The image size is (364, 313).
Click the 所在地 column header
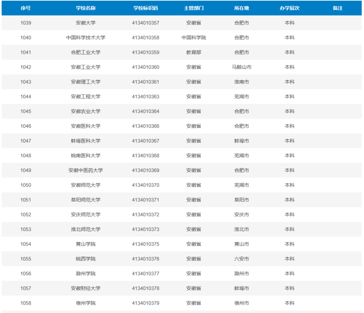coord(241,8)
